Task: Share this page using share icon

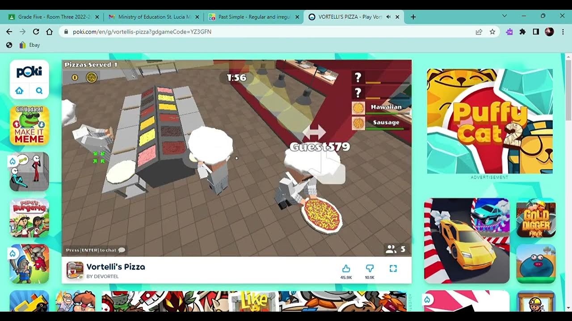Action: coord(479,32)
